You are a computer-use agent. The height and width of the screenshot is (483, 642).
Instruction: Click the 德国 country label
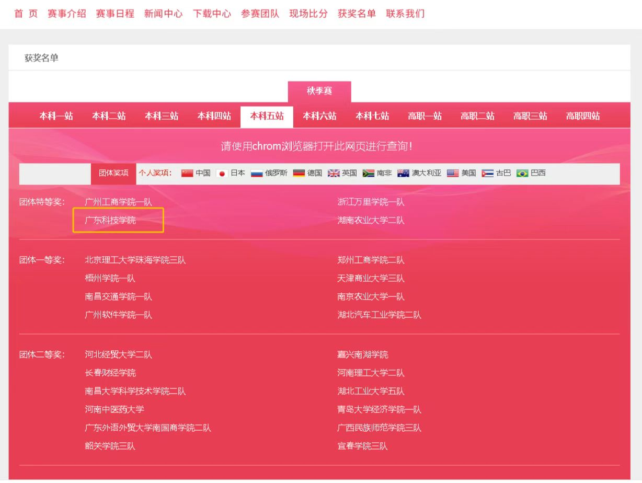(315, 174)
